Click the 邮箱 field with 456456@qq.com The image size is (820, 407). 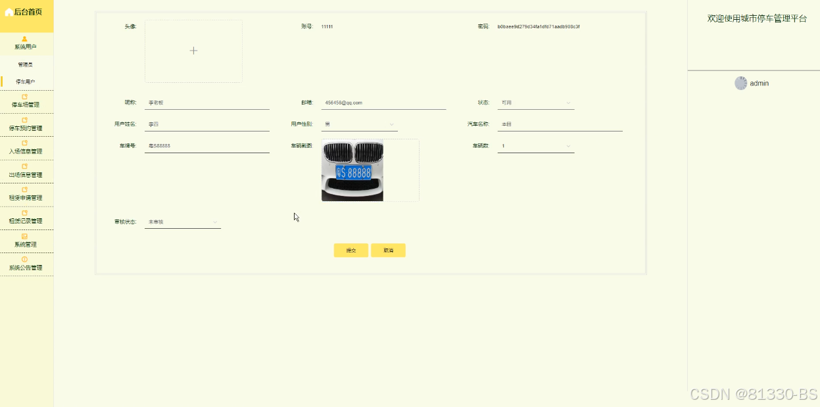coord(384,103)
